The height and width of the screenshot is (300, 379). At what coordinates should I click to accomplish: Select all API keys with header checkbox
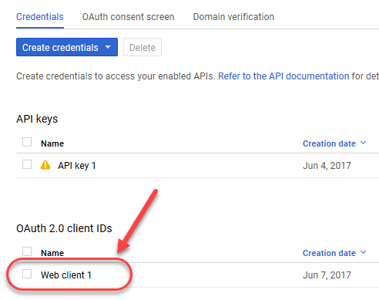click(27, 142)
